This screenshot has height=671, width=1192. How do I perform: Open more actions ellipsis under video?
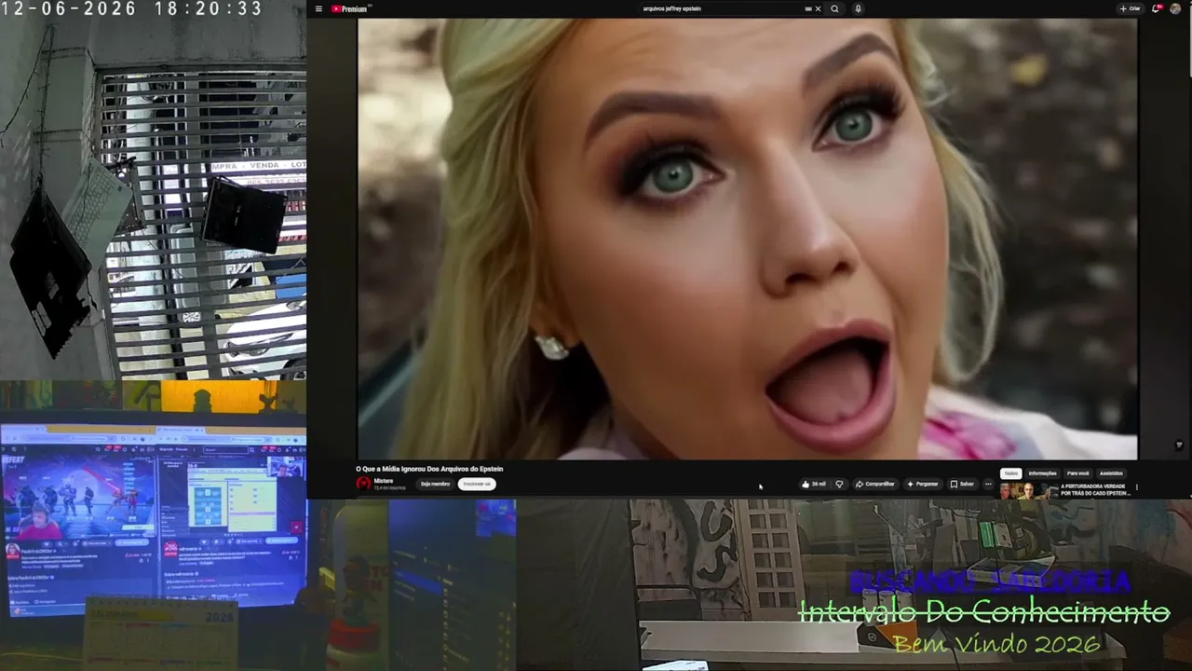988,485
